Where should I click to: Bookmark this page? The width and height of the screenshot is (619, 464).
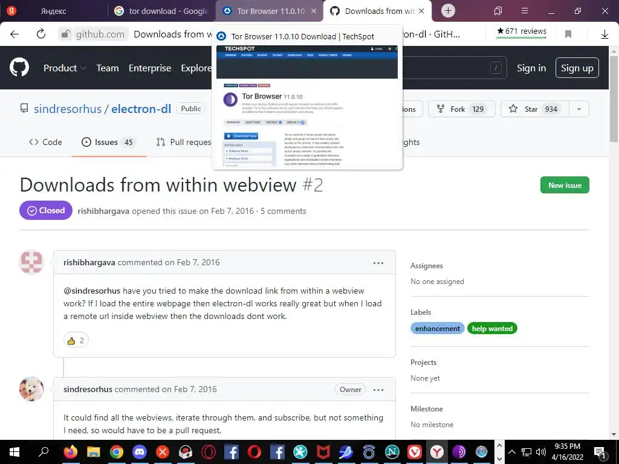[x=568, y=34]
